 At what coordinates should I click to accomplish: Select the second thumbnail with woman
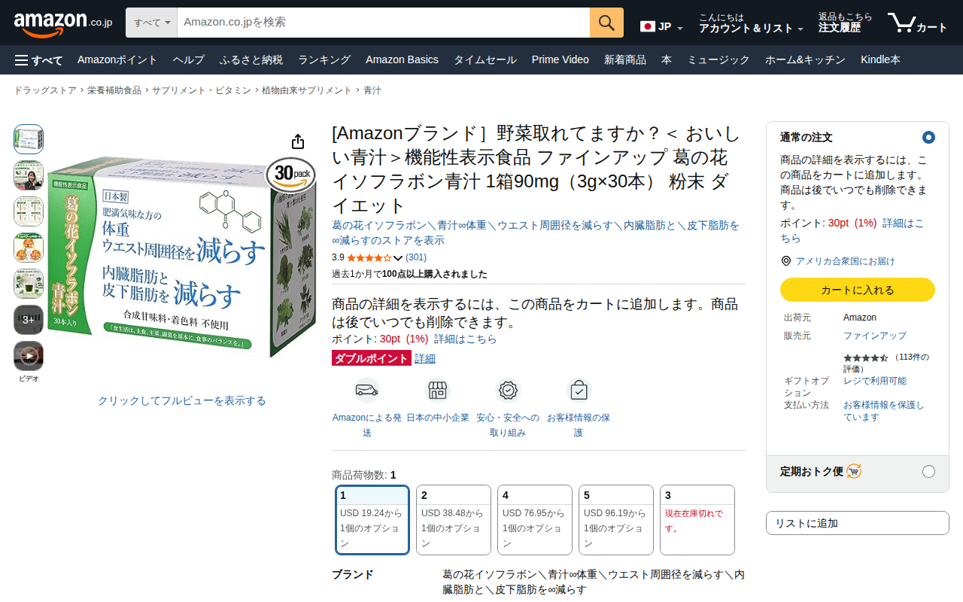click(29, 175)
